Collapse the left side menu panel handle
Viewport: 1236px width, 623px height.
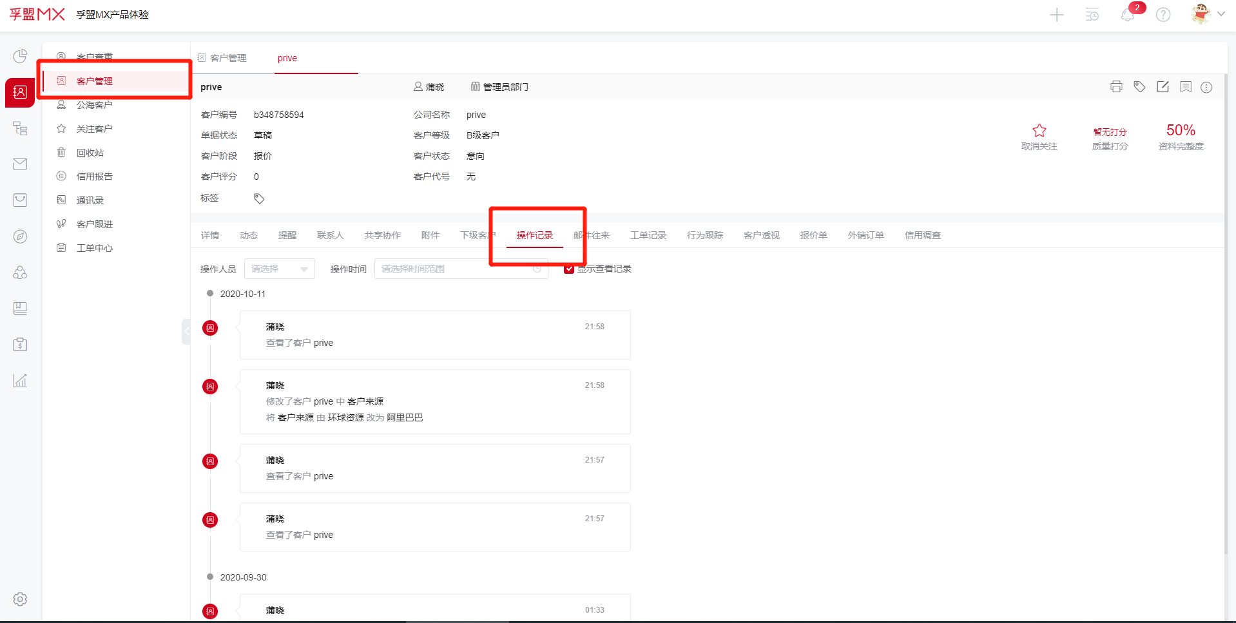click(186, 332)
